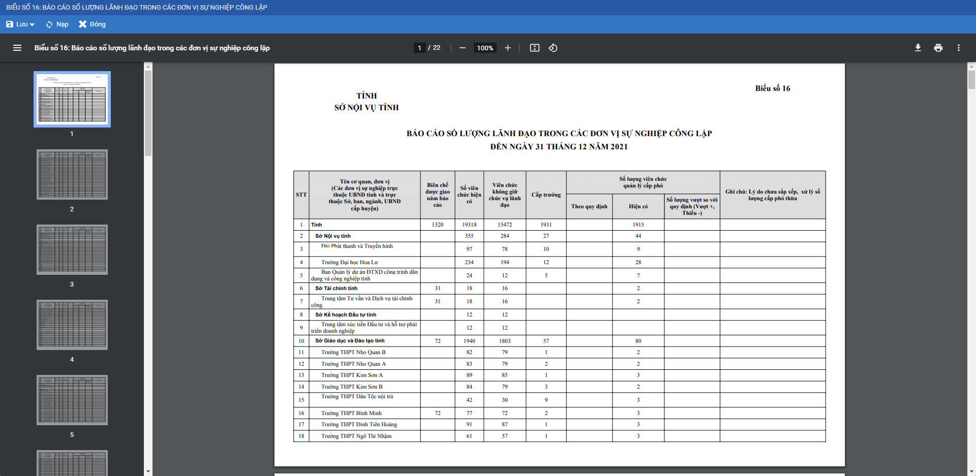Image resolution: width=976 pixels, height=476 pixels.
Task: Open page 4 thumbnail in sidebar
Action: tap(72, 325)
